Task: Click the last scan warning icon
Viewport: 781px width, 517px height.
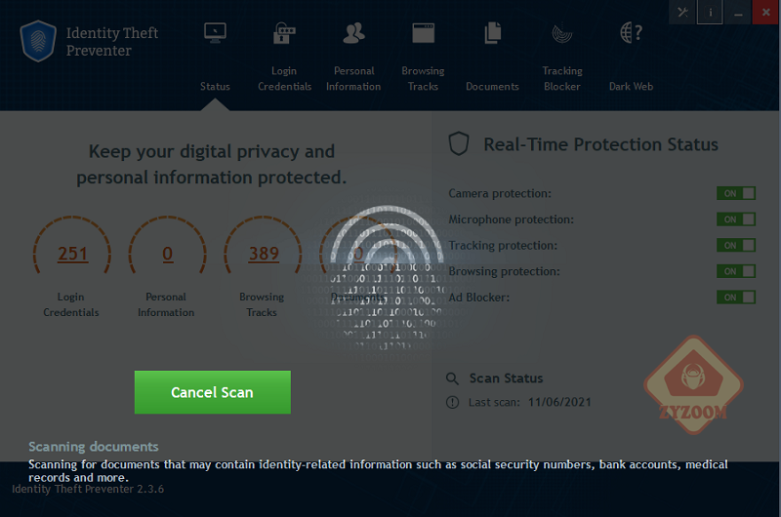Action: [452, 402]
